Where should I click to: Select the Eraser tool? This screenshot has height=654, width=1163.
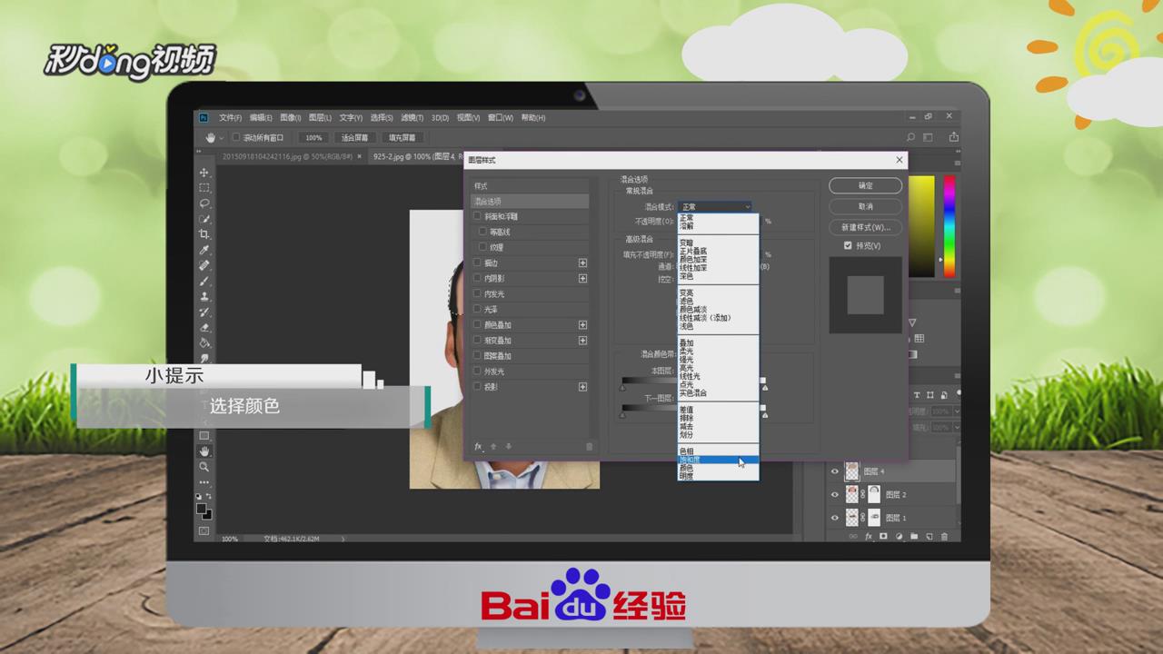(204, 327)
